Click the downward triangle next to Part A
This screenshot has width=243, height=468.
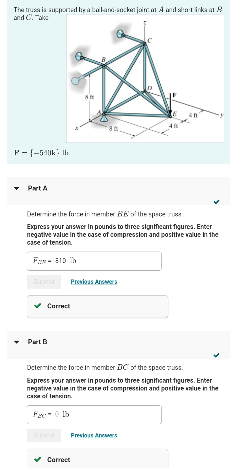tap(16, 188)
